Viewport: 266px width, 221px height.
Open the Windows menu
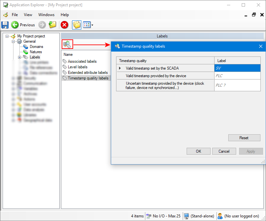[x=46, y=15]
